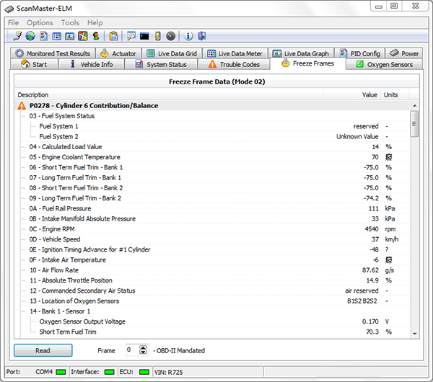The image size is (433, 382).
Task: Click the Units column header
Action: pos(395,94)
